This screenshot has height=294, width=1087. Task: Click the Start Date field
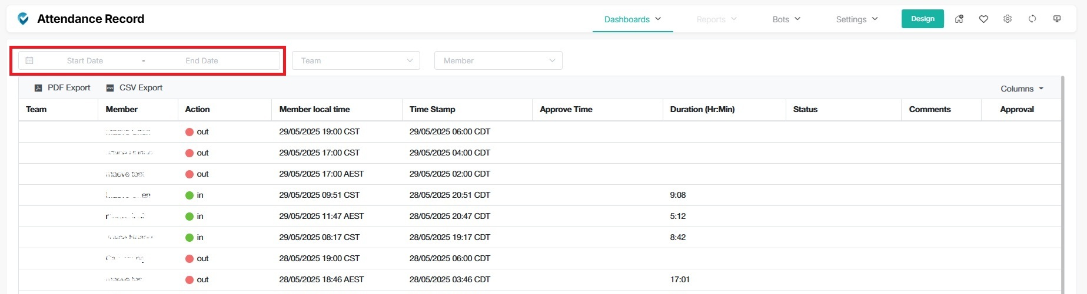point(85,60)
